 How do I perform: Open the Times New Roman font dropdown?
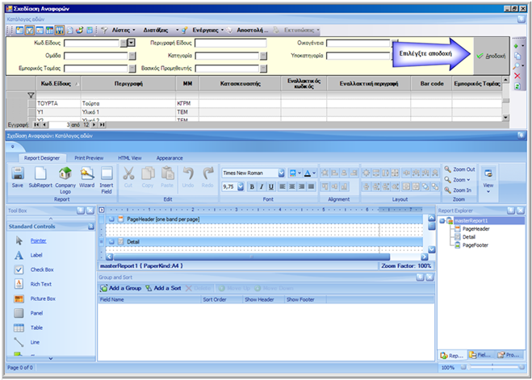(x=281, y=173)
